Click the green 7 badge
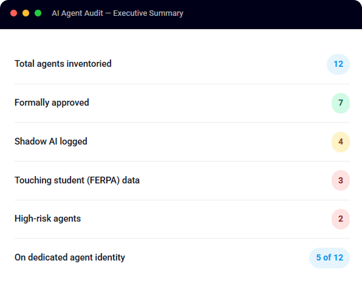Screen dimensions: 362x289 341,103
